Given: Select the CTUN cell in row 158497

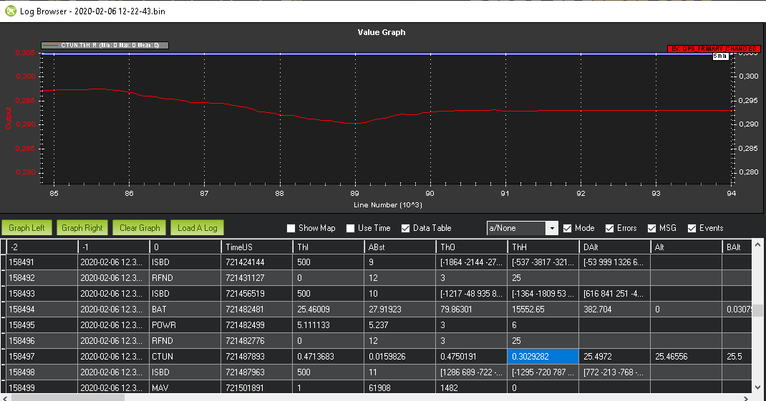Looking at the screenshot, I should [185, 357].
